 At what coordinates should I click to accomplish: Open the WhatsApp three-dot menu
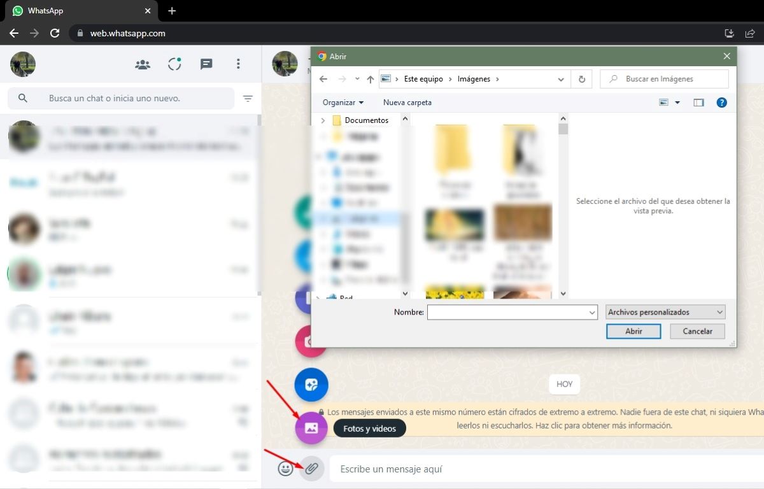pyautogui.click(x=238, y=64)
